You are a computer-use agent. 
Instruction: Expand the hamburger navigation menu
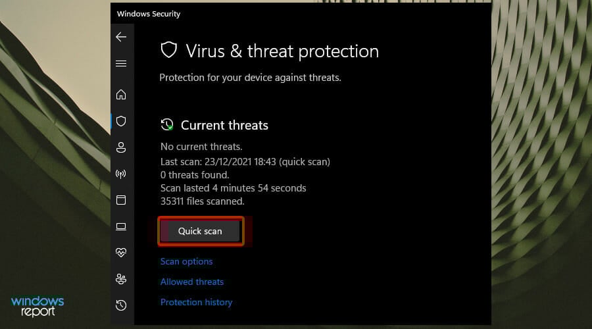coord(121,64)
